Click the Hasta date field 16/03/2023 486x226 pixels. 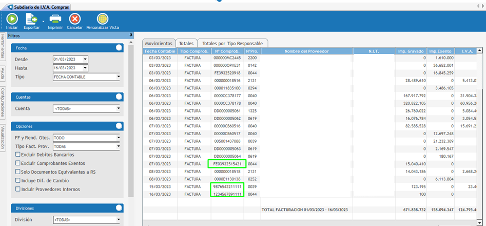(x=68, y=68)
